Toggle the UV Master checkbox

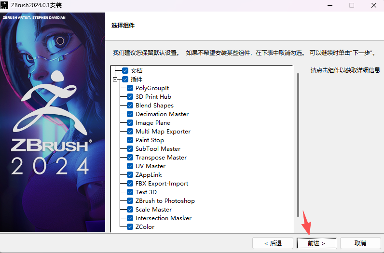(x=130, y=166)
